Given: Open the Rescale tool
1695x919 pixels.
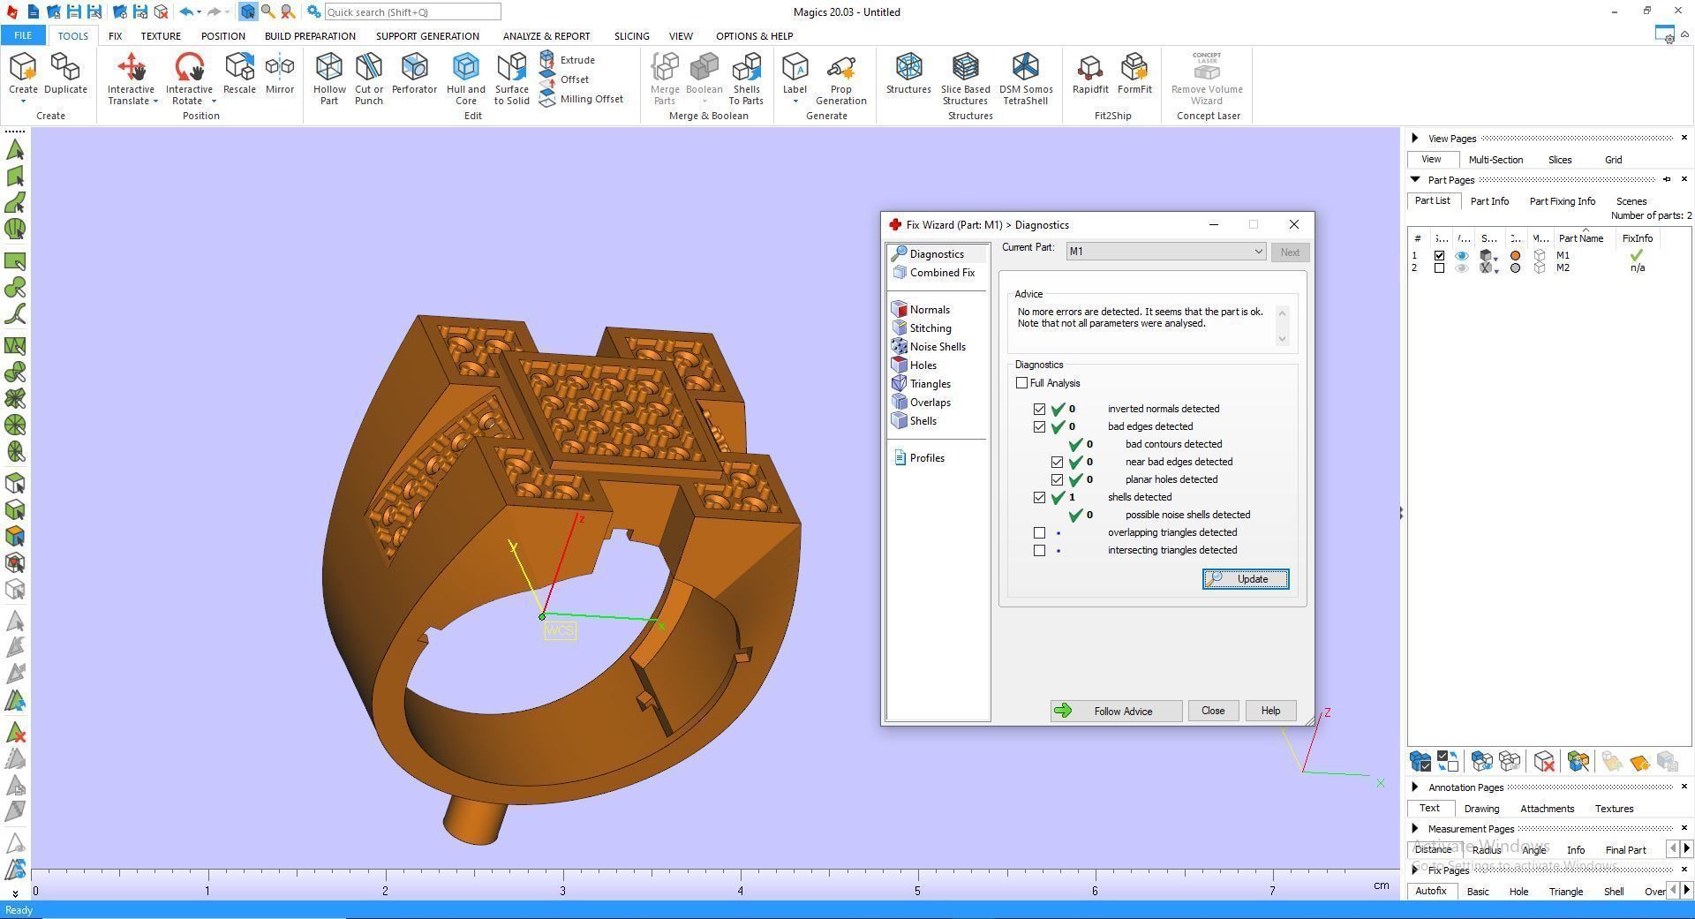Looking at the screenshot, I should pos(239,72).
